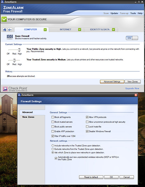
Task: Switch to the IDENTITY & DATA tab
Action: point(101,30)
